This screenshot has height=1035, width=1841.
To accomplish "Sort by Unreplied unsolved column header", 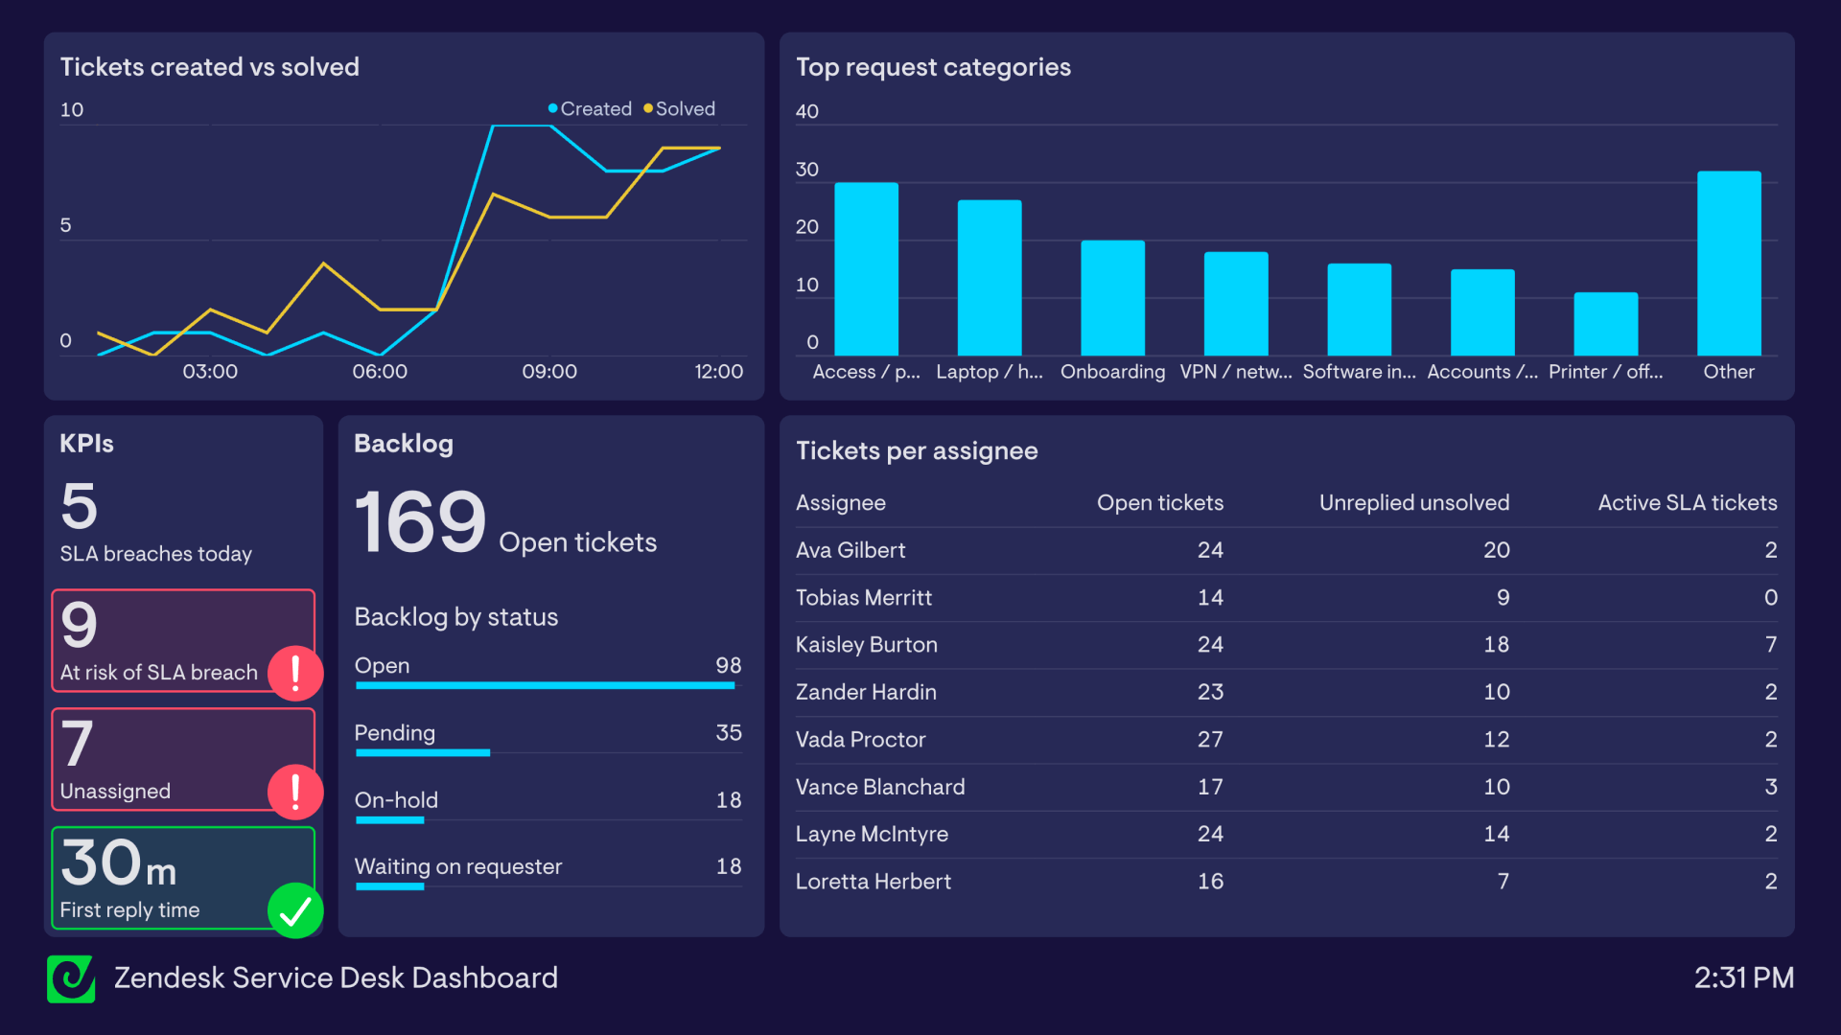I will coord(1413,503).
